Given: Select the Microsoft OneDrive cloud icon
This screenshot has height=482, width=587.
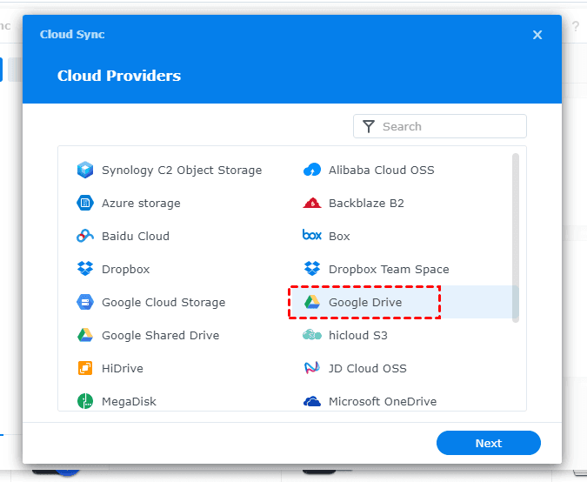Looking at the screenshot, I should pos(311,401).
